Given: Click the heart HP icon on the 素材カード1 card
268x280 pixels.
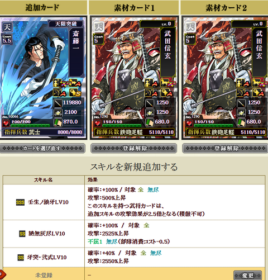Looking at the screenshot, I should click(98, 123).
